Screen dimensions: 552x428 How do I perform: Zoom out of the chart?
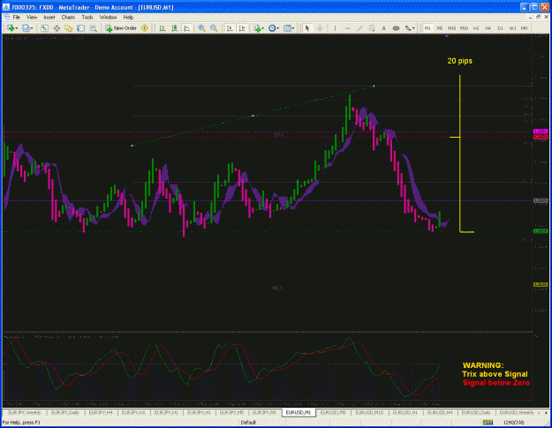[x=214, y=28]
